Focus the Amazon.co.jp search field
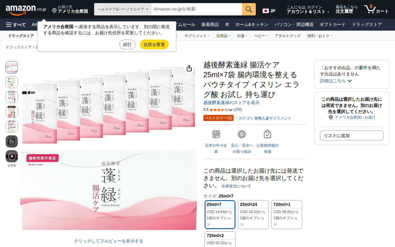This screenshot has width=395, height=247. [x=197, y=9]
